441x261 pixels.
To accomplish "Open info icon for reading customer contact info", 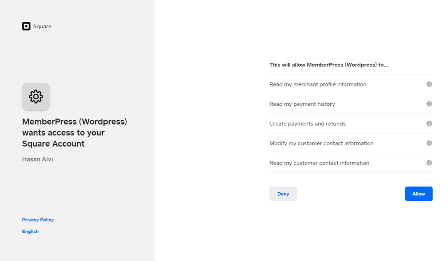I will (x=429, y=163).
